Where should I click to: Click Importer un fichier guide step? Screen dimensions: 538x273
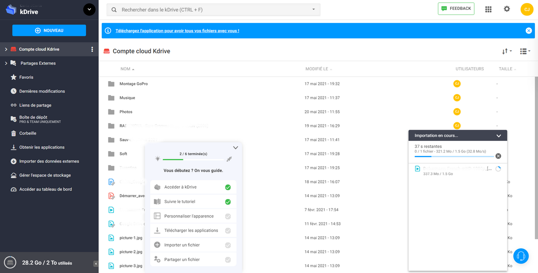pyautogui.click(x=193, y=245)
